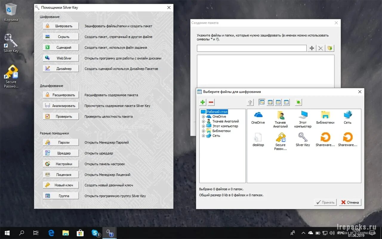
Task: Click the Проверить button
Action: (x=61, y=116)
